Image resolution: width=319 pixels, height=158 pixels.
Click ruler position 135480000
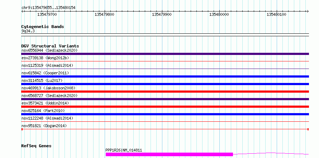pyautogui.click(x=219, y=14)
